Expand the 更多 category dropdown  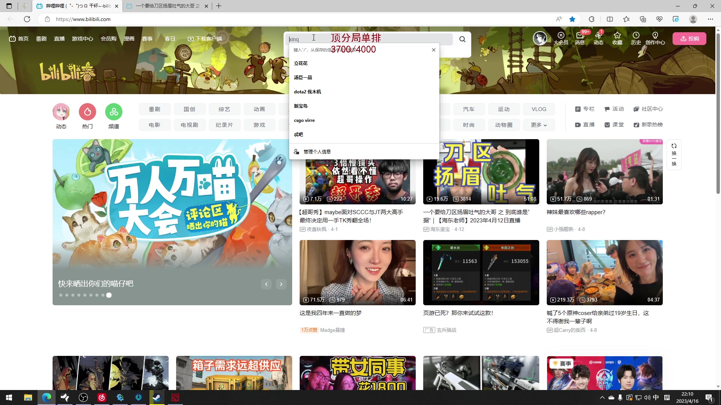(538, 124)
